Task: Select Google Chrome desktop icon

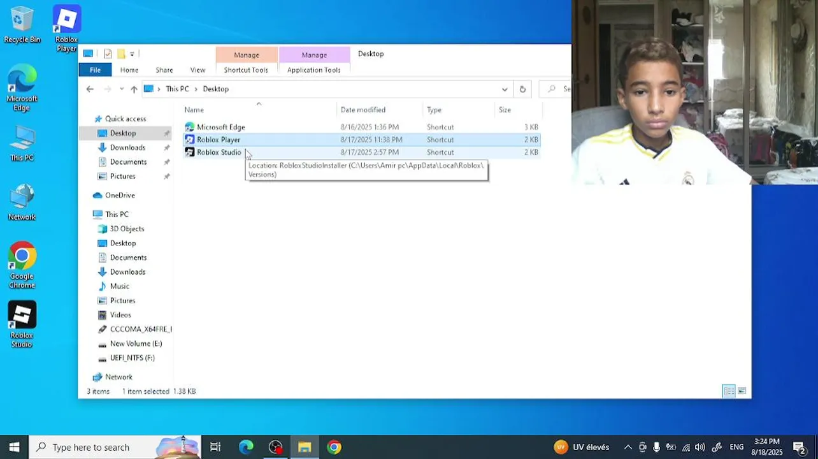Action: (22, 265)
